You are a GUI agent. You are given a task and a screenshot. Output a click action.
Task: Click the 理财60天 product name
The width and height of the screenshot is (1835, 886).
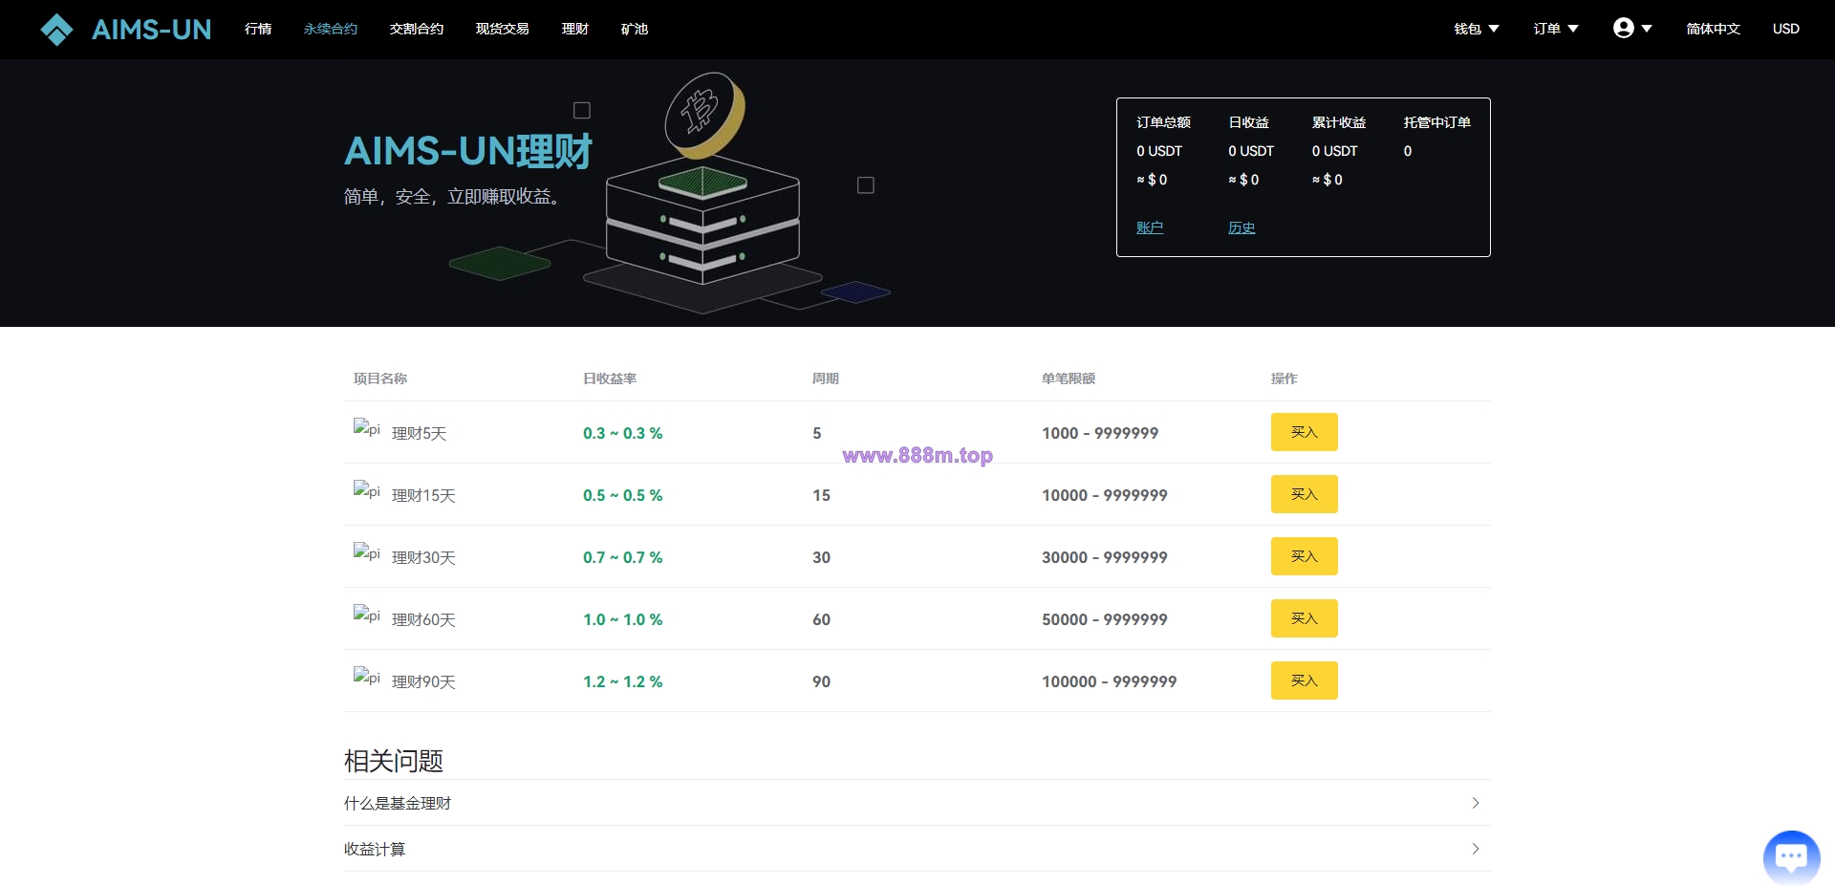pyautogui.click(x=423, y=619)
